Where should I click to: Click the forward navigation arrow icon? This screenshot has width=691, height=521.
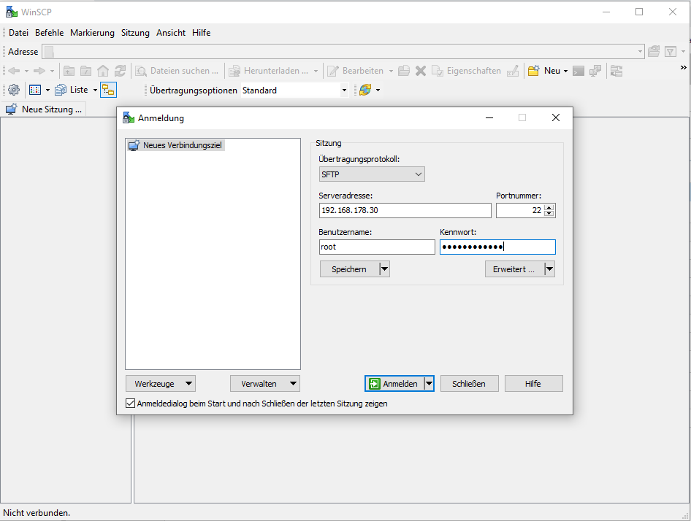(x=39, y=71)
